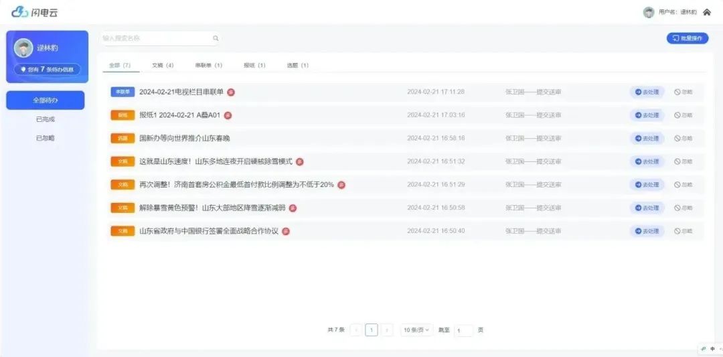Click the red badge after 解除暴雪黄色预警 title
This screenshot has height=357, width=723.
tap(293, 208)
